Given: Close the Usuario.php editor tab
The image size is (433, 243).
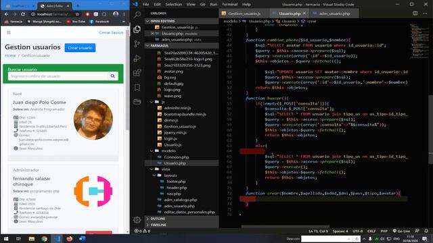Looking at the screenshot, I should pos(304,13).
